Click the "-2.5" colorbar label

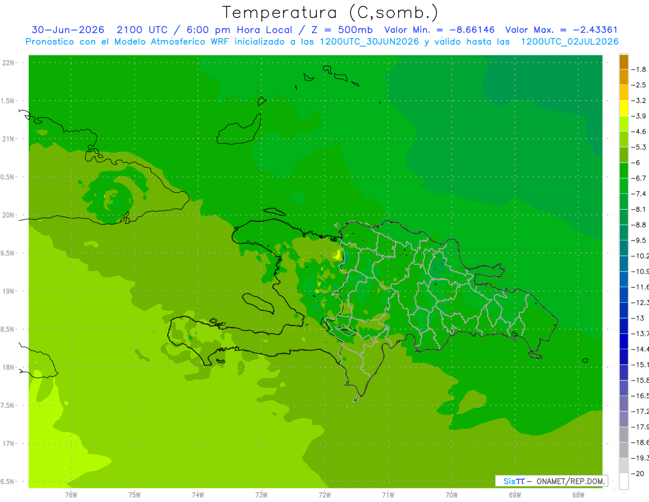pyautogui.click(x=639, y=85)
